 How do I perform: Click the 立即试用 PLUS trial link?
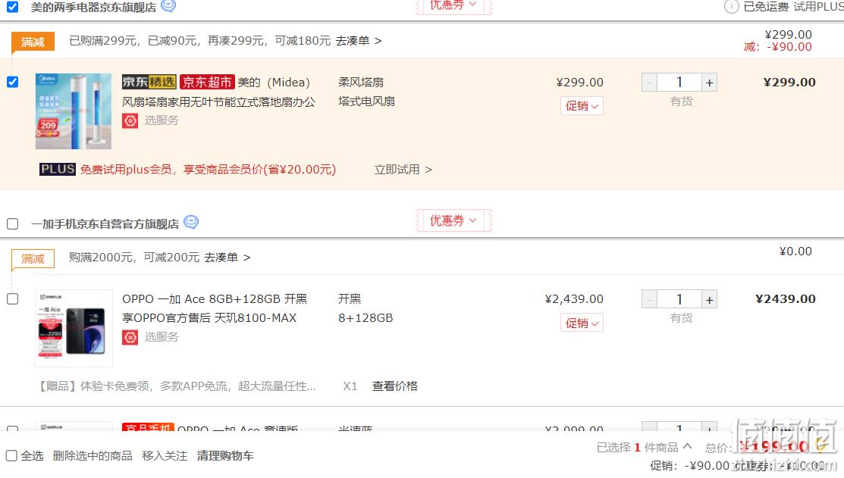point(403,170)
